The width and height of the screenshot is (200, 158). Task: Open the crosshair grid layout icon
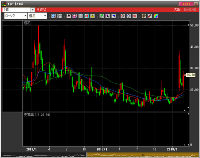pyautogui.click(x=60, y=16)
